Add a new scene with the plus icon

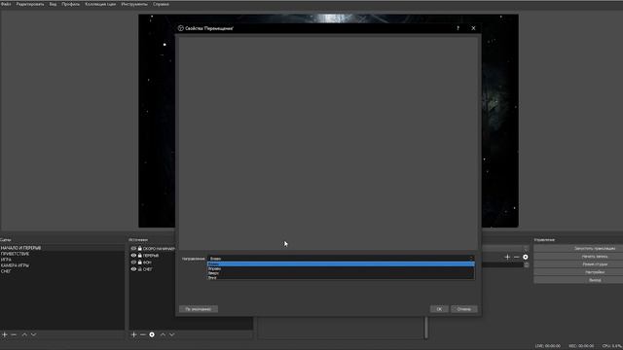click(5, 334)
